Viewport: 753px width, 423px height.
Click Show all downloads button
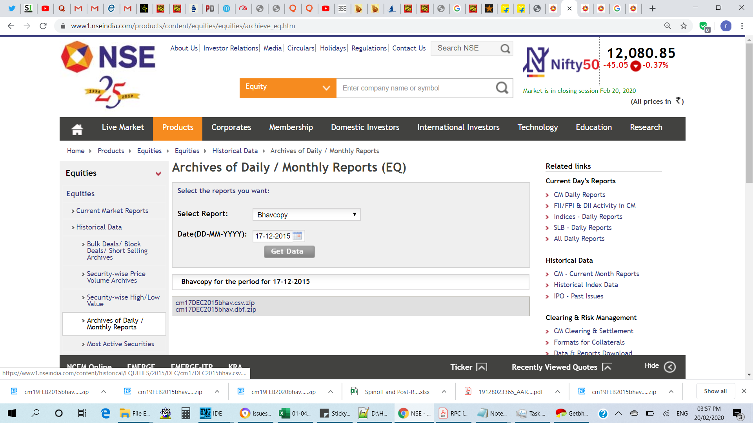[x=715, y=391]
